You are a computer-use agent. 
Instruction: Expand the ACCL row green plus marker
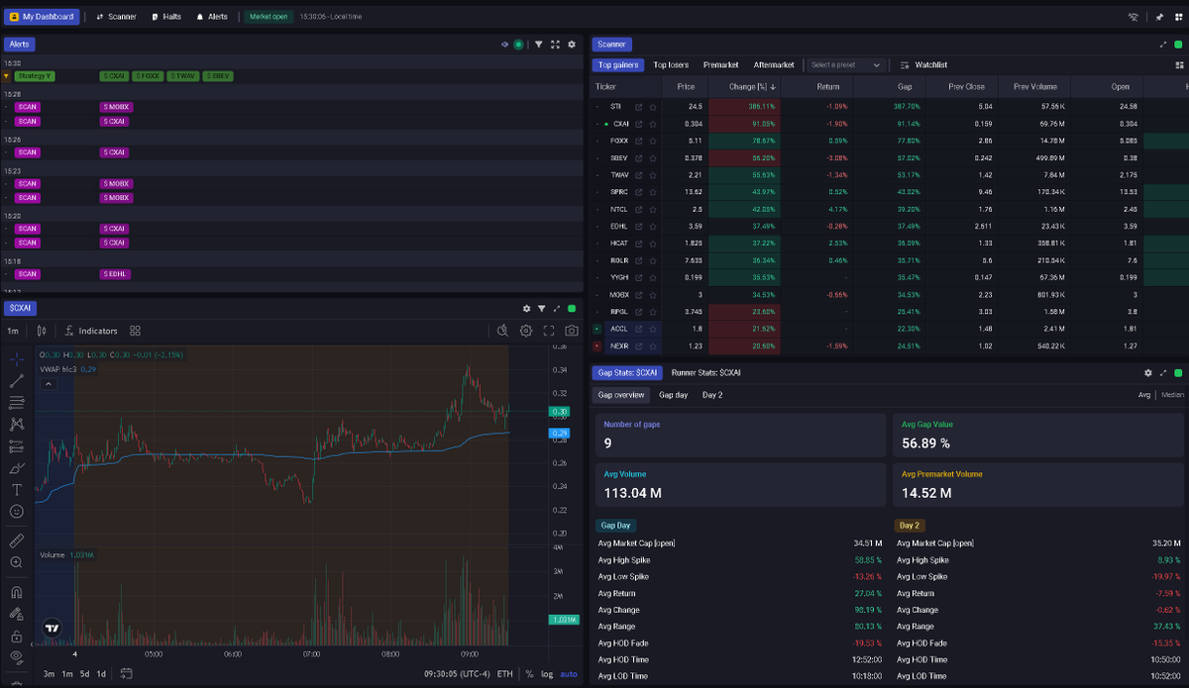pos(596,329)
